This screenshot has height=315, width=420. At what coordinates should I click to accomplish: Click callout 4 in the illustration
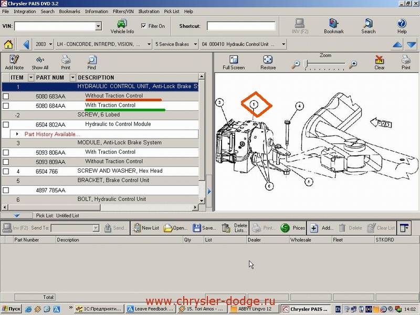[x=299, y=107]
